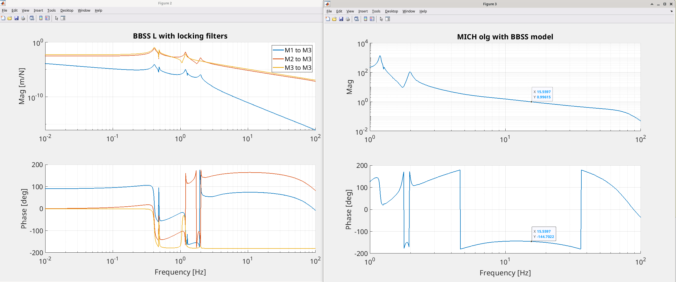Viewport: 676px width, 282px height.
Task: Click 'Frequency [Hz]' label in Figure 2
Action: tap(180, 272)
